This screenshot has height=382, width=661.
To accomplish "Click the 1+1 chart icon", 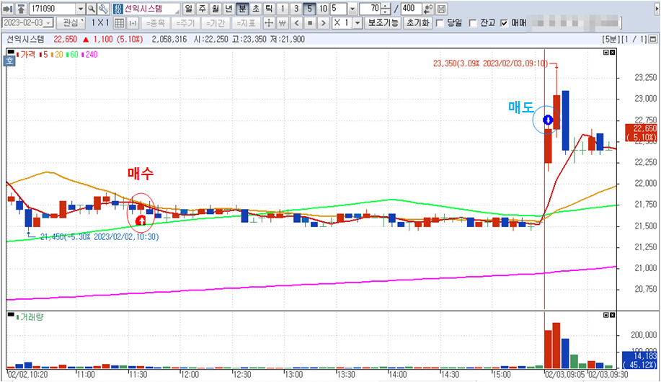I will [x=133, y=23].
